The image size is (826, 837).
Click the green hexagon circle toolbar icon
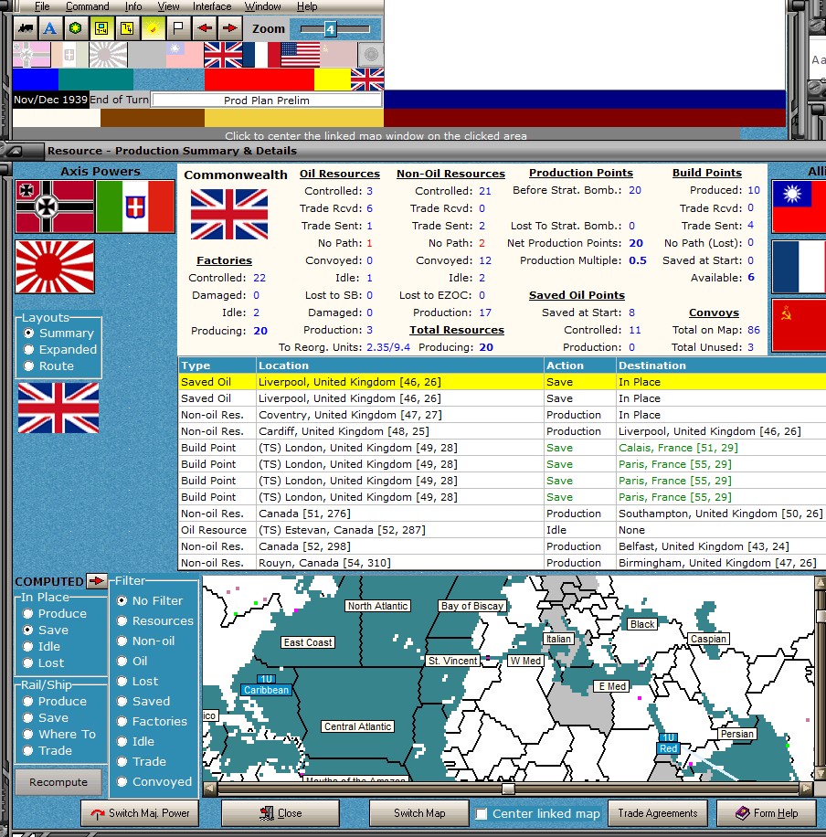point(75,28)
